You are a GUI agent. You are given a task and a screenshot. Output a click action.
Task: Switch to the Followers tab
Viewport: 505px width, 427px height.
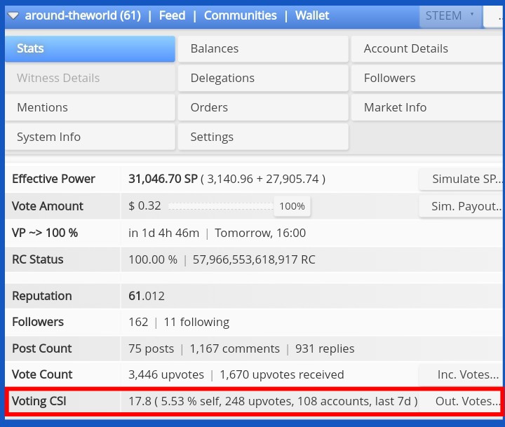point(428,78)
